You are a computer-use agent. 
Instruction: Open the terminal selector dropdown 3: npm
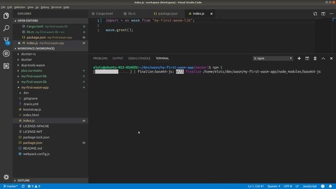coord(272,58)
